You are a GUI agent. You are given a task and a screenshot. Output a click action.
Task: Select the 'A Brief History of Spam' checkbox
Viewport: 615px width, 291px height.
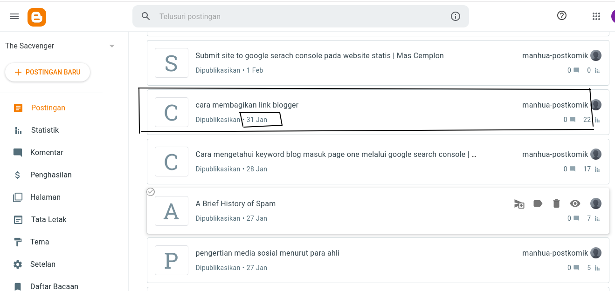[151, 192]
